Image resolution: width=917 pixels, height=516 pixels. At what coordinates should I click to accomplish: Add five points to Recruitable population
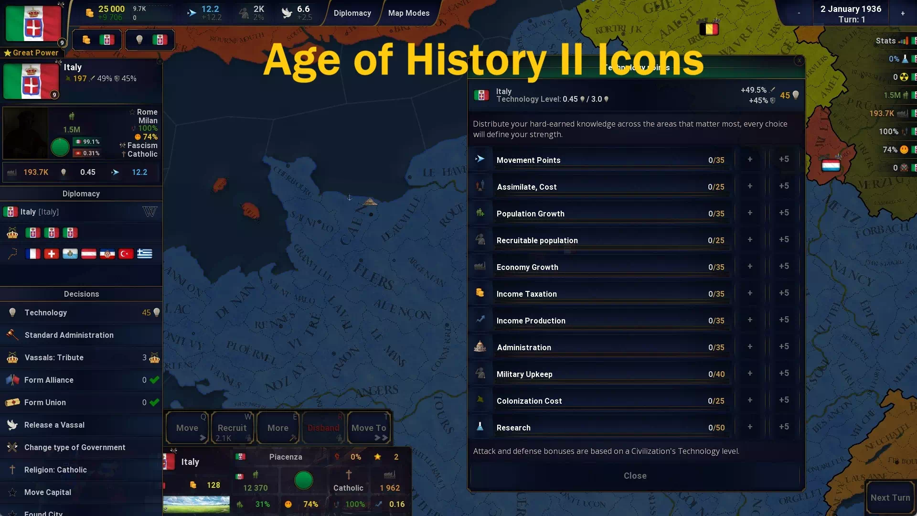tap(784, 239)
